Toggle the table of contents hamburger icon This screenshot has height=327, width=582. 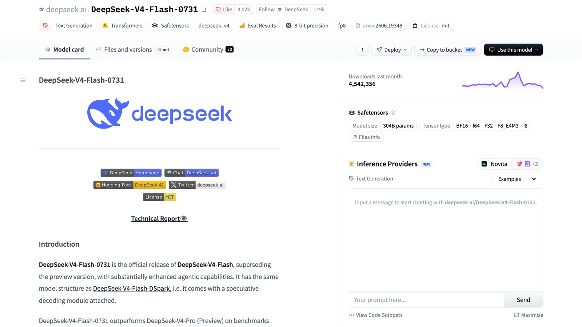pos(23,80)
